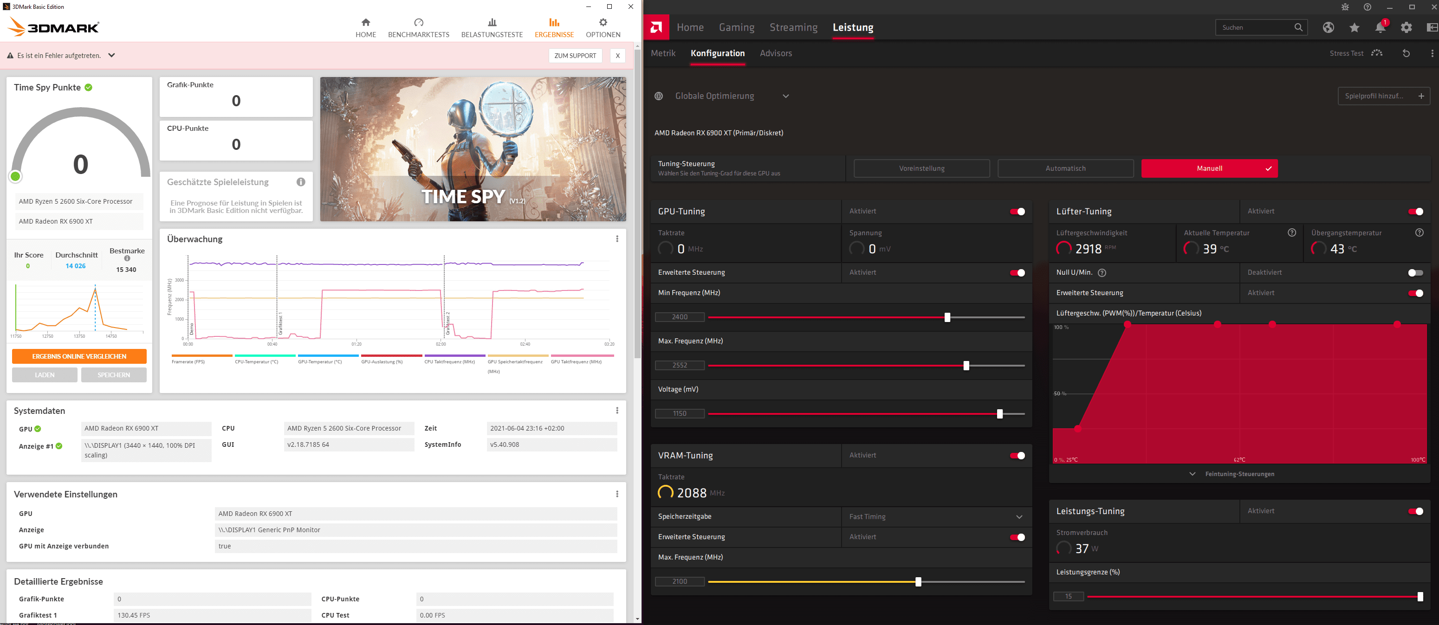Start the Stress Test gauge icon
Screen dimensions: 1439x625
point(1377,53)
